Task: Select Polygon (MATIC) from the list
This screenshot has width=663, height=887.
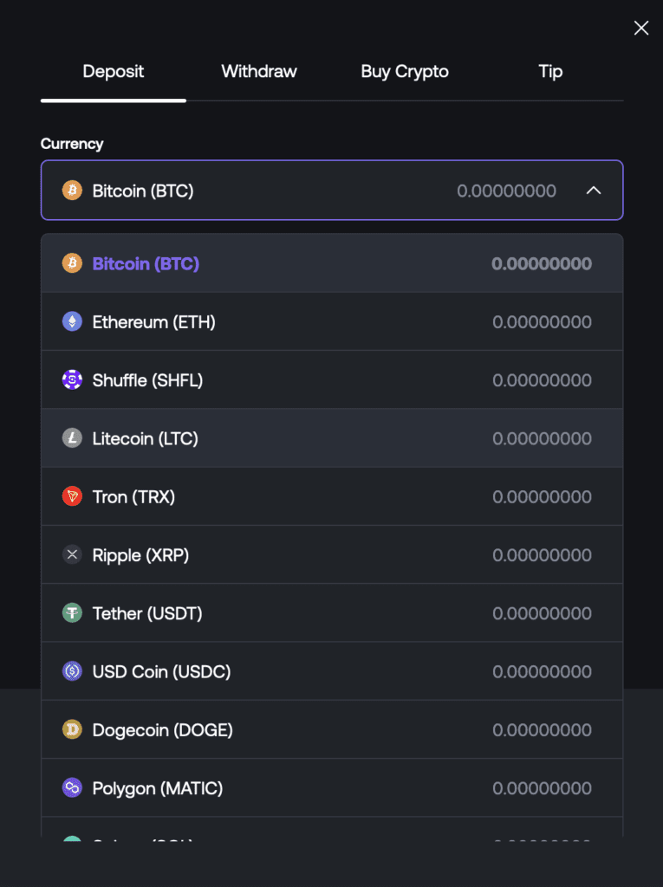Action: (x=332, y=787)
